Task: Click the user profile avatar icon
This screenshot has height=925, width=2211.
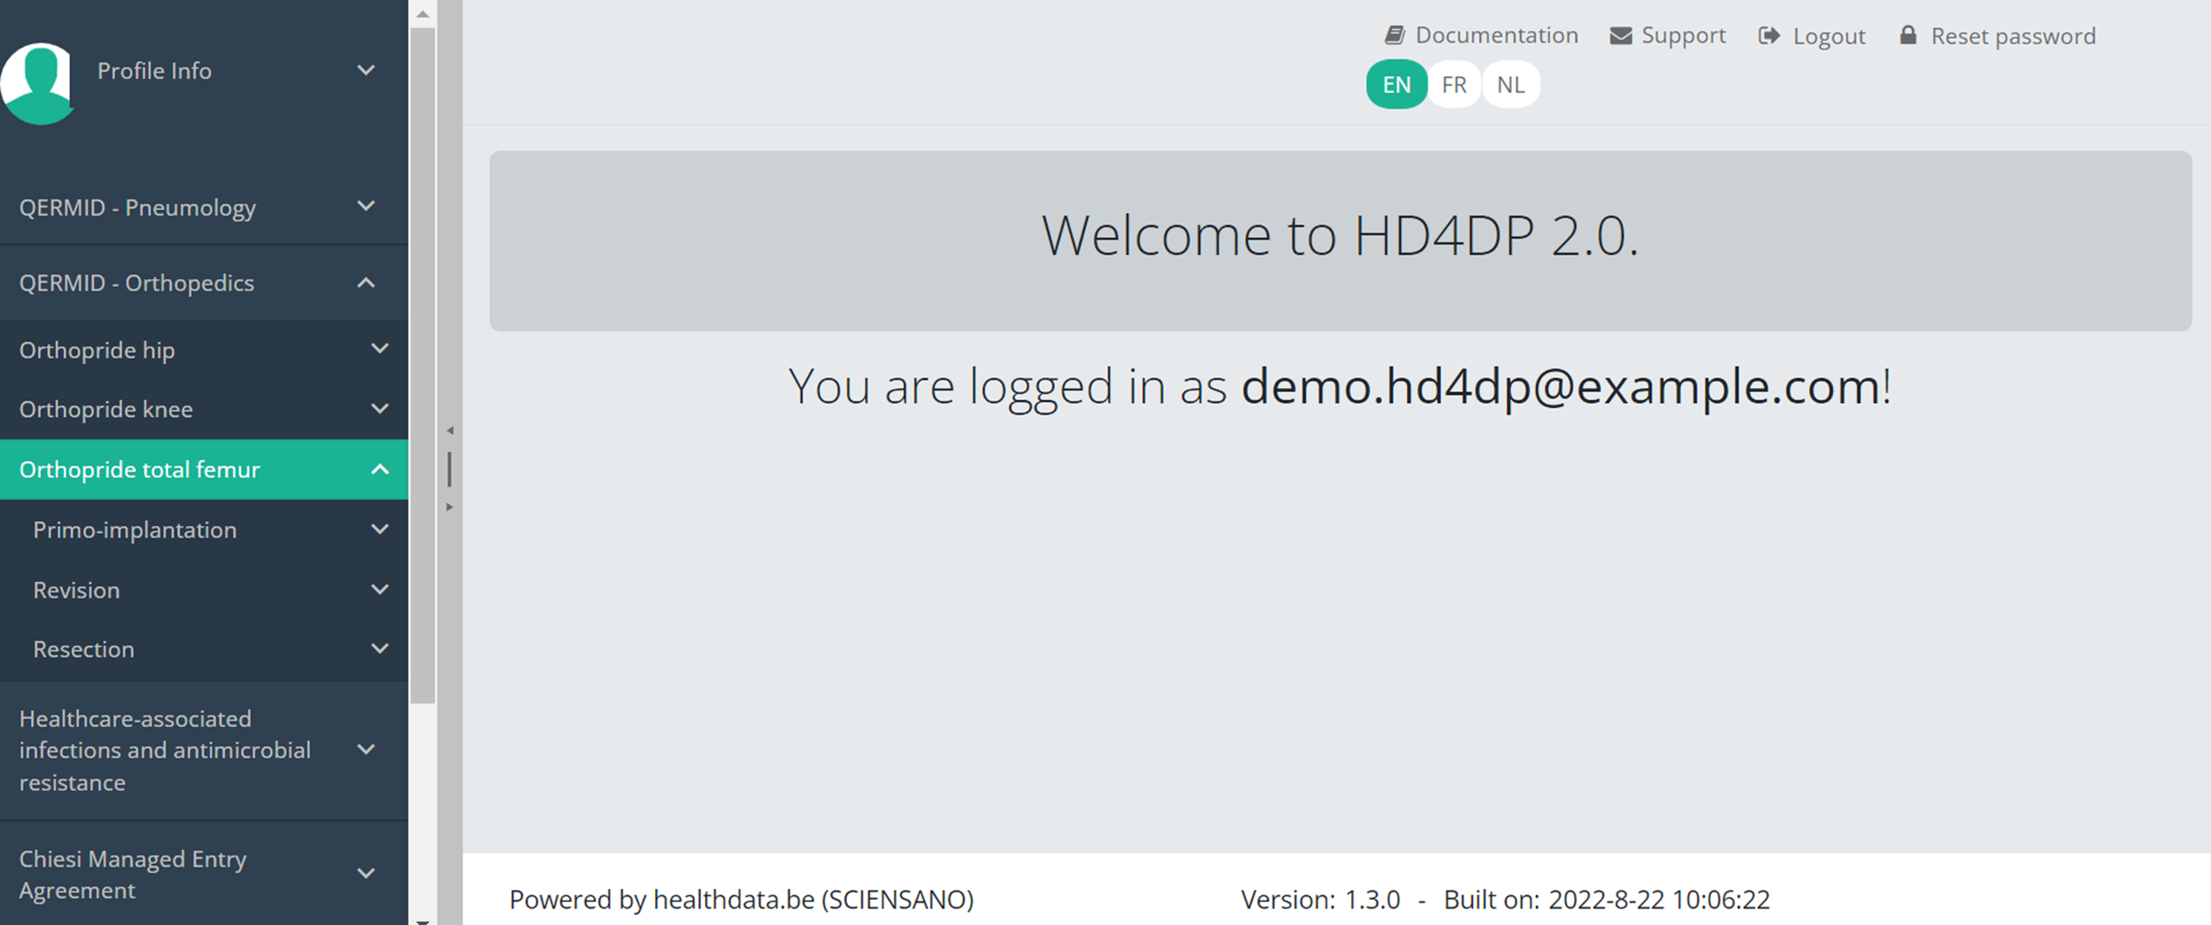Action: tap(37, 82)
